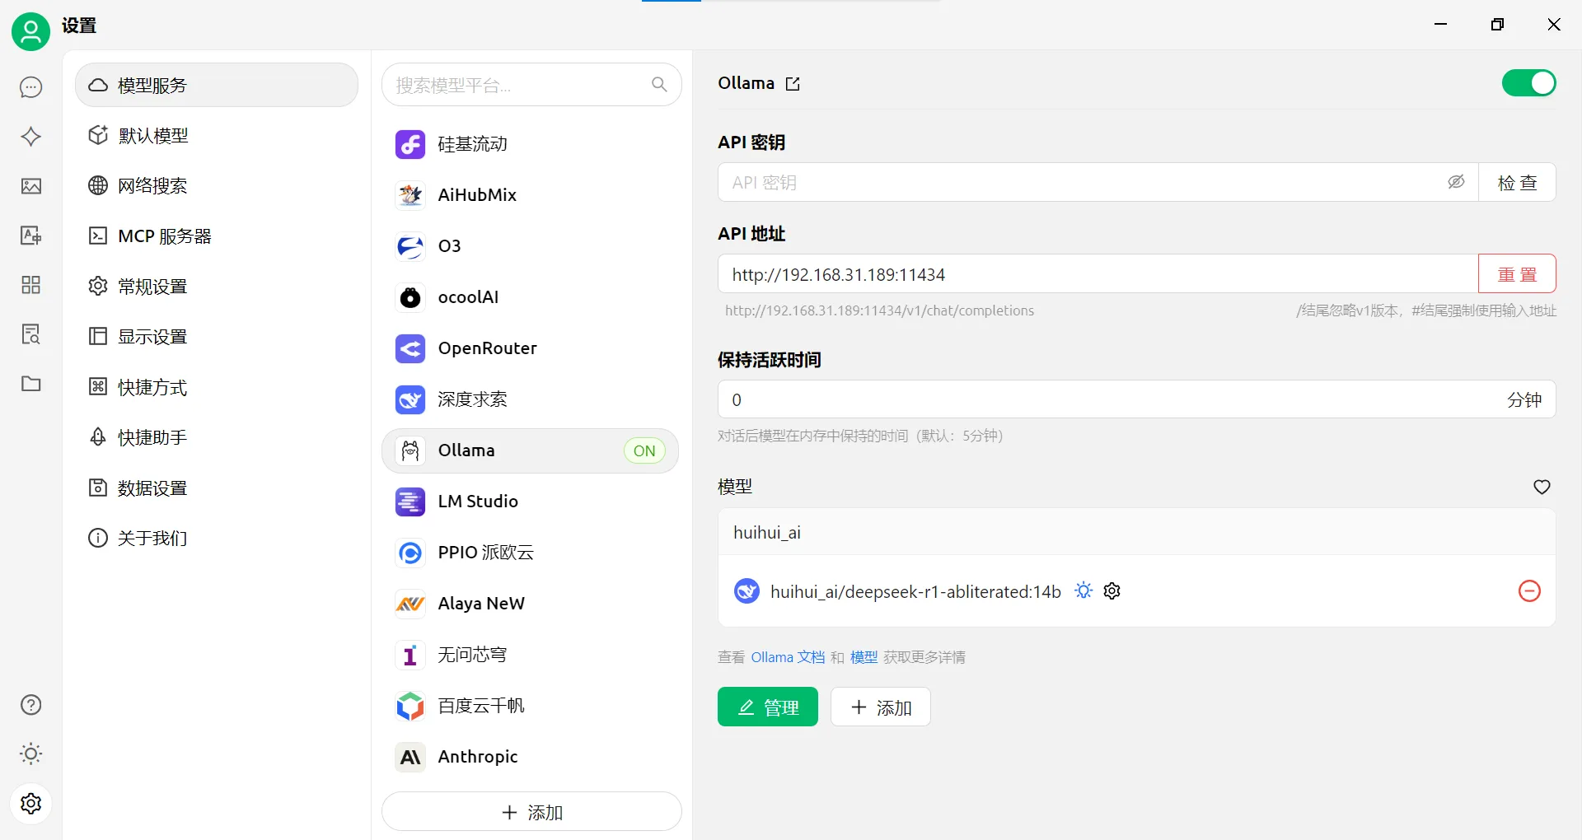Image resolution: width=1582 pixels, height=840 pixels.
Task: Open the chat assistant sidebar icon
Action: (31, 87)
